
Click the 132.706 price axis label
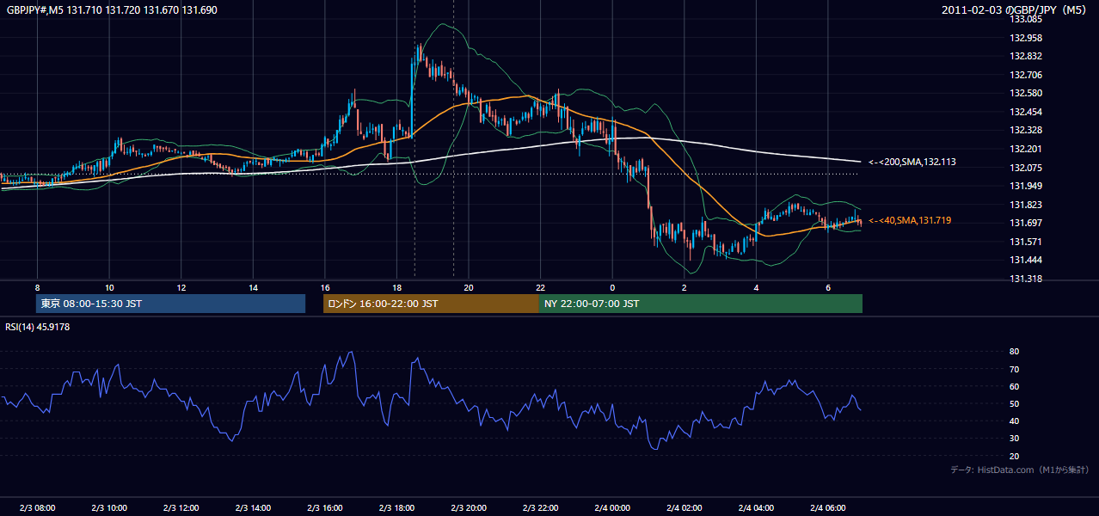click(1026, 75)
